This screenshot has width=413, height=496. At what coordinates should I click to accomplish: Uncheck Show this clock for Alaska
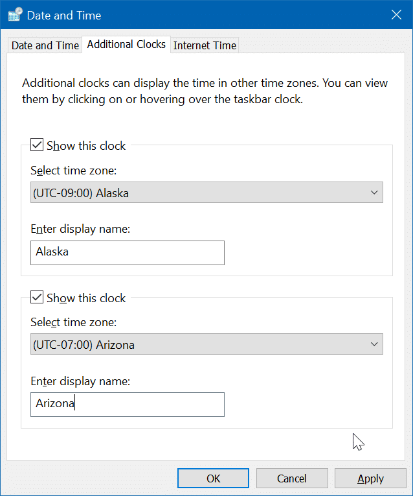click(37, 145)
